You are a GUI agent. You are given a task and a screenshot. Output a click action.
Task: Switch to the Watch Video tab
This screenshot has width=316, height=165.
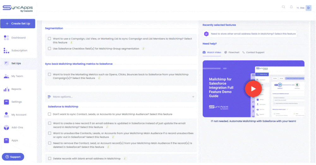212,52
